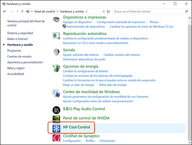Open Configuración avanzada de impresora

pyautogui.click(x=121, y=22)
